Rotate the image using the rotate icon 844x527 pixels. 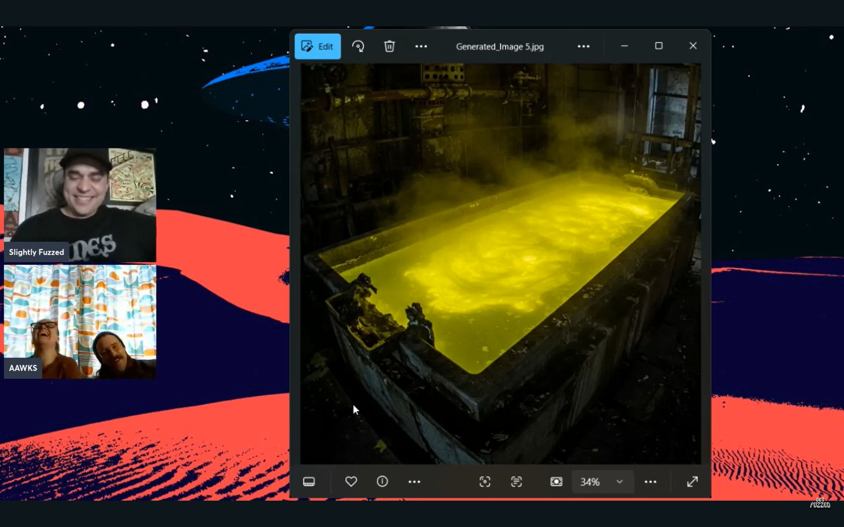(x=358, y=46)
